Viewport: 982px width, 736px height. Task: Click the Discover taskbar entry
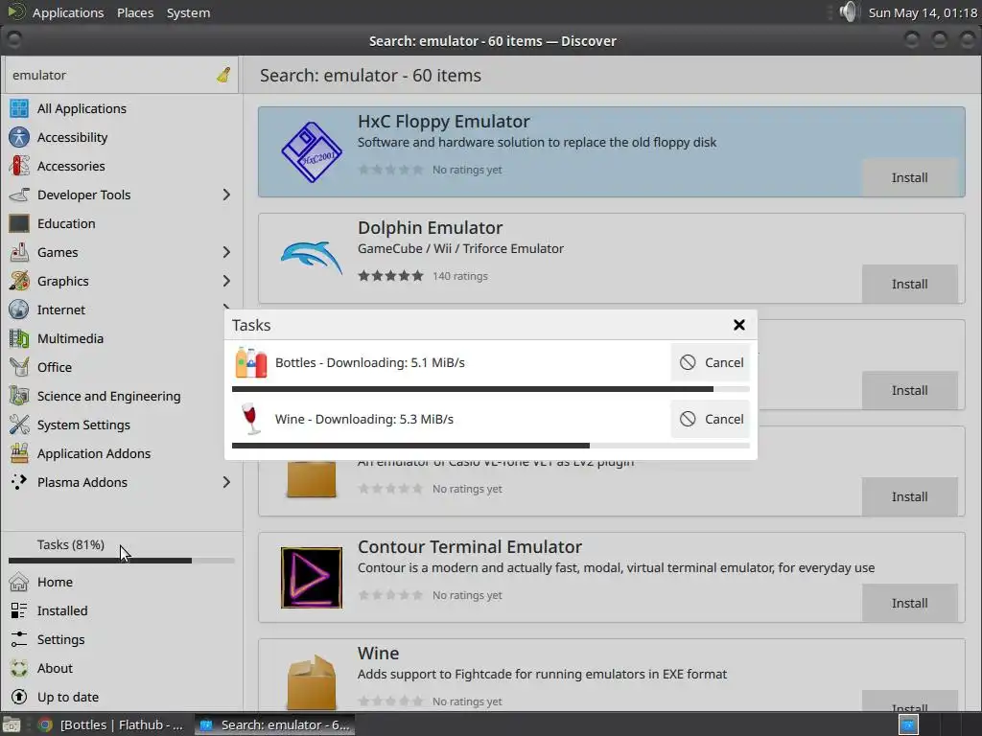point(274,724)
